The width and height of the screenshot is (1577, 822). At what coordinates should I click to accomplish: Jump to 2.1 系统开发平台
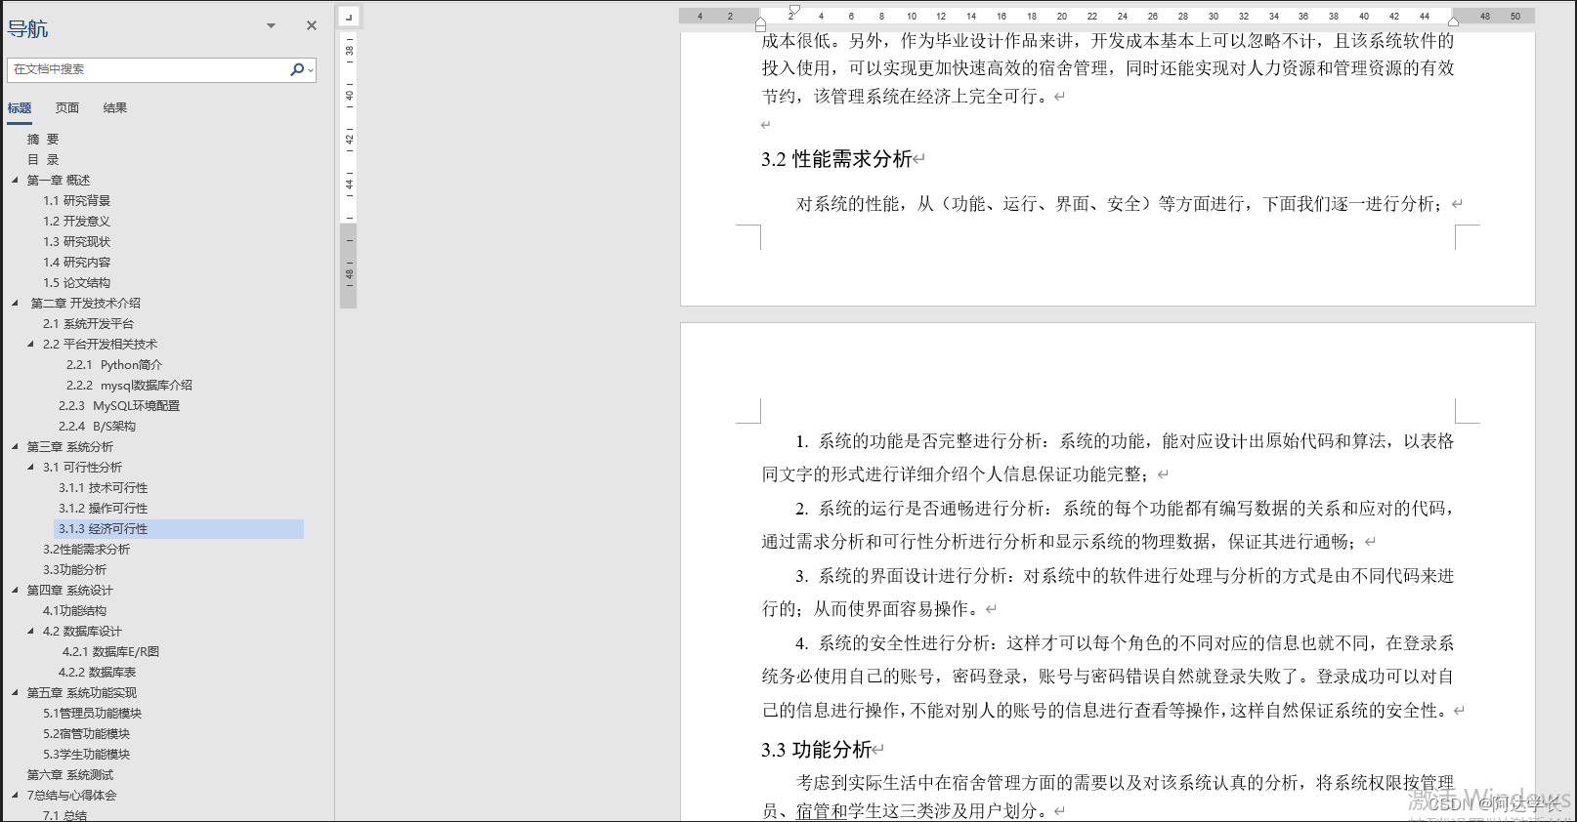pos(88,323)
